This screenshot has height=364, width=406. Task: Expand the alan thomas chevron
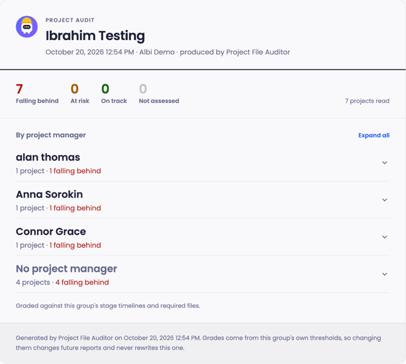pos(385,163)
